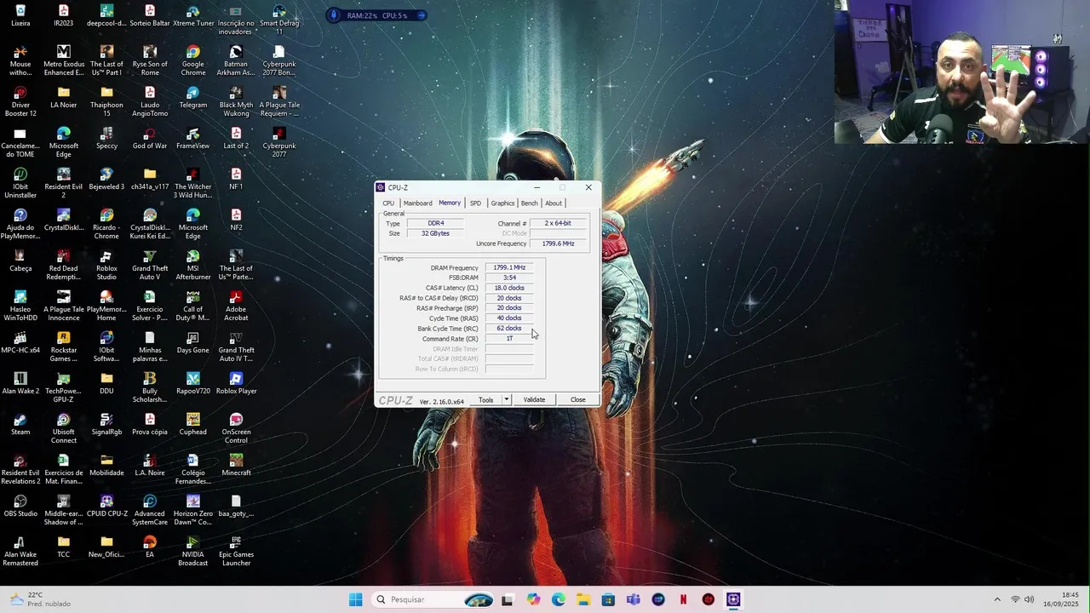Select the FrameView desktop icon
The height and width of the screenshot is (613, 1090).
pos(193,139)
